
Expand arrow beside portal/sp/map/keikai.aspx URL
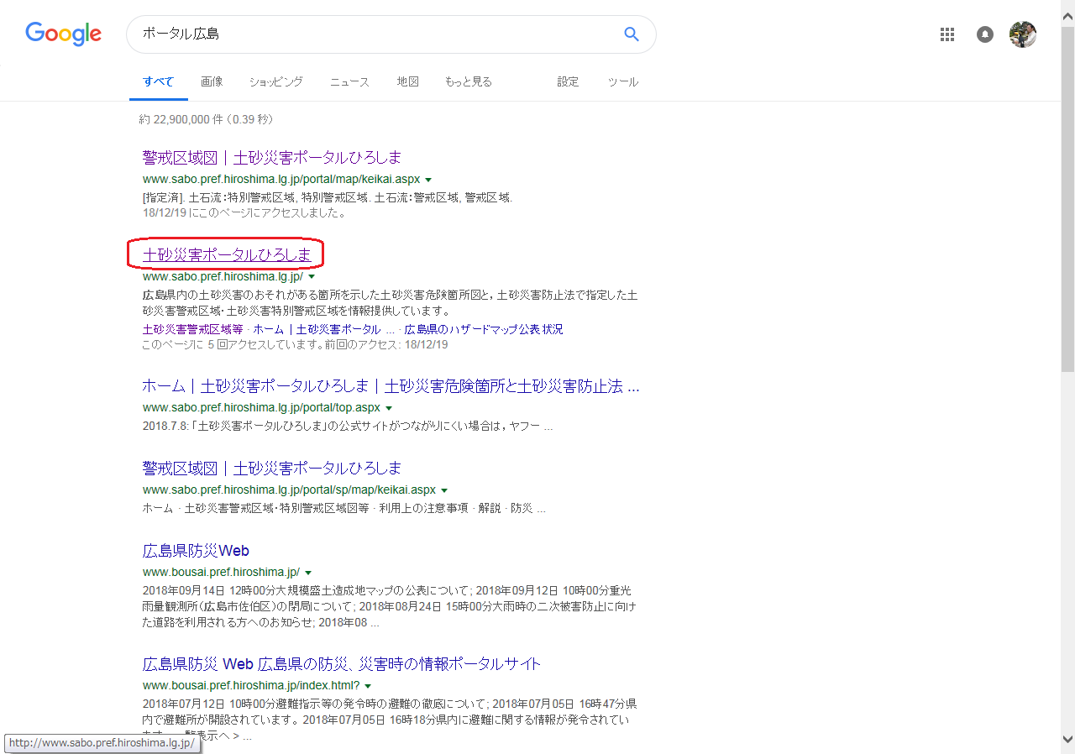(444, 490)
